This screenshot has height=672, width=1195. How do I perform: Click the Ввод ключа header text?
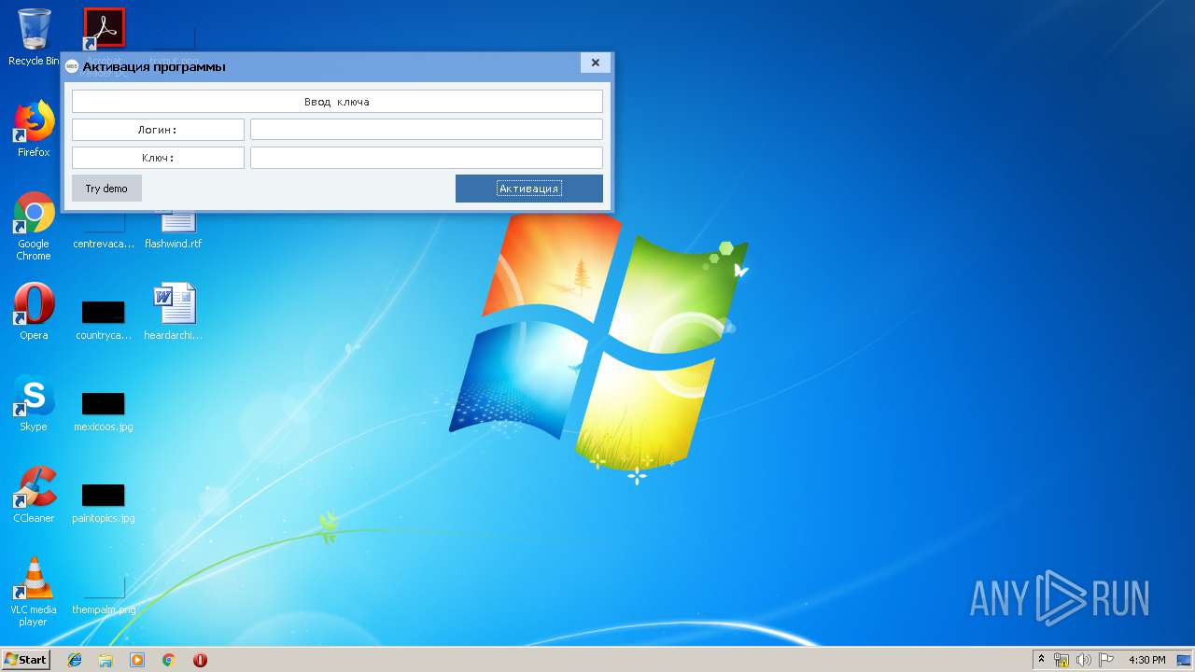pos(337,102)
